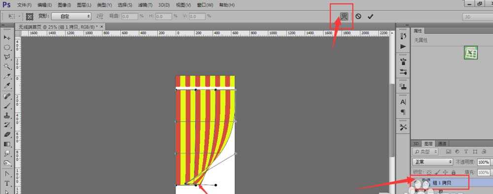Switch to the 通道 channels tab
This screenshot has width=493, height=194.
[x=442, y=143]
